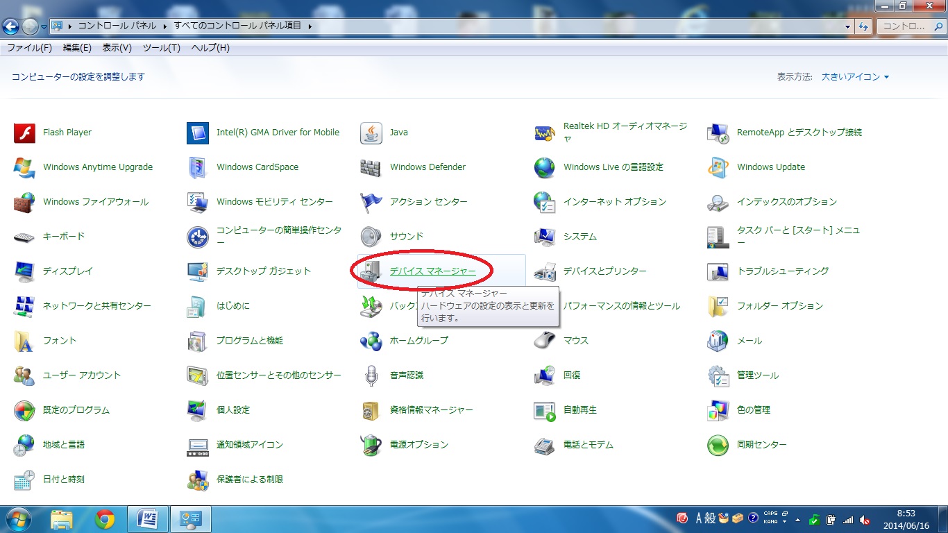The image size is (948, 533).
Task: Open Windows Update icon
Action: 718,167
